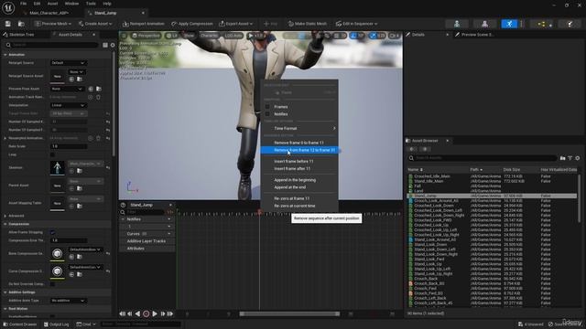Open the Physics asset mode icon
This screenshot has width=586, height=329.
tap(570, 24)
